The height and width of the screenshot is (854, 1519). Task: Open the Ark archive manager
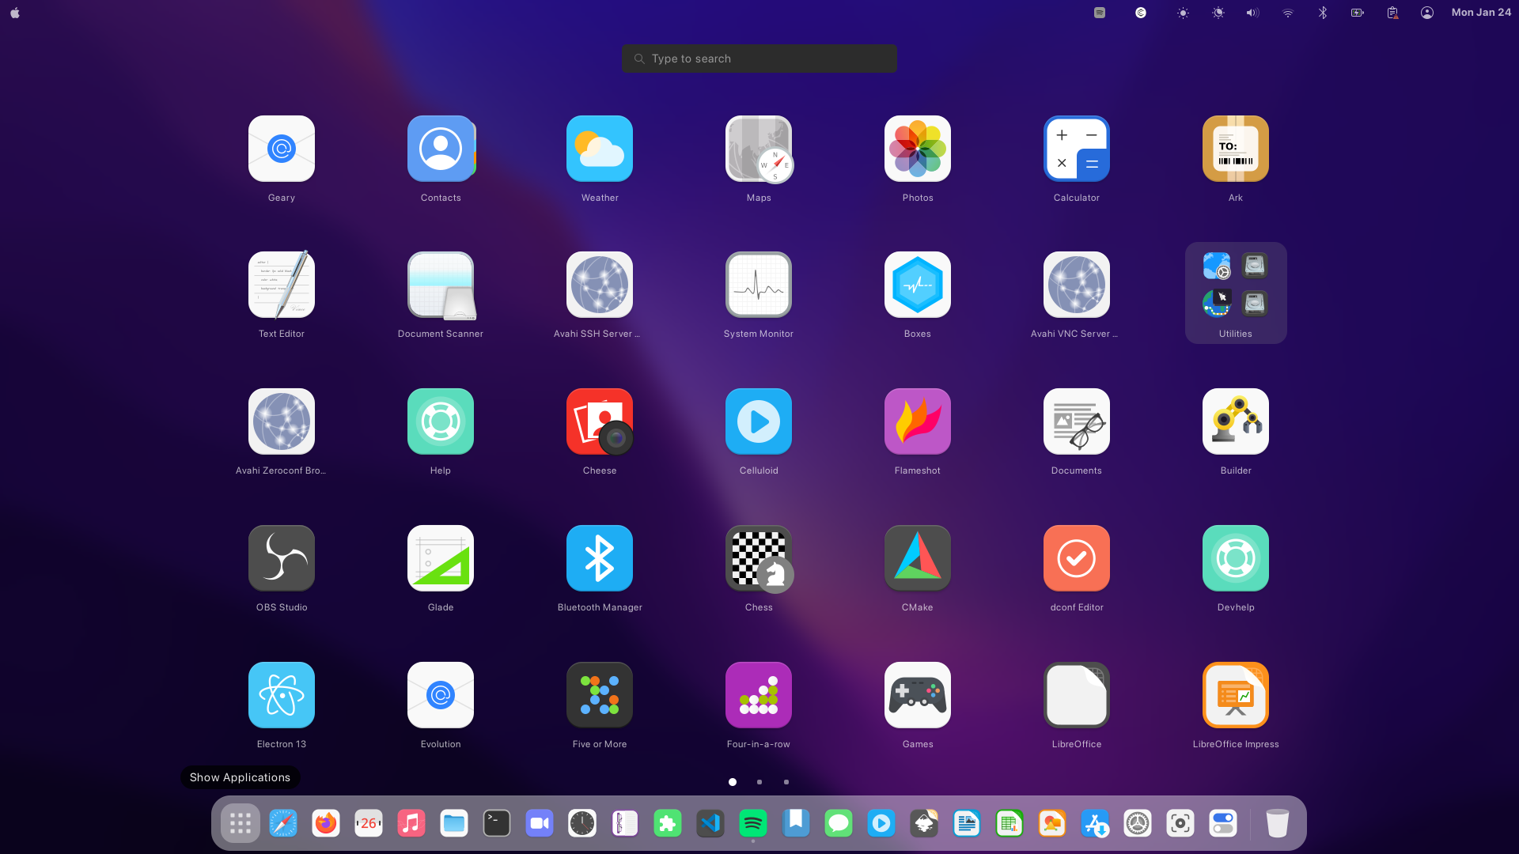tap(1236, 149)
